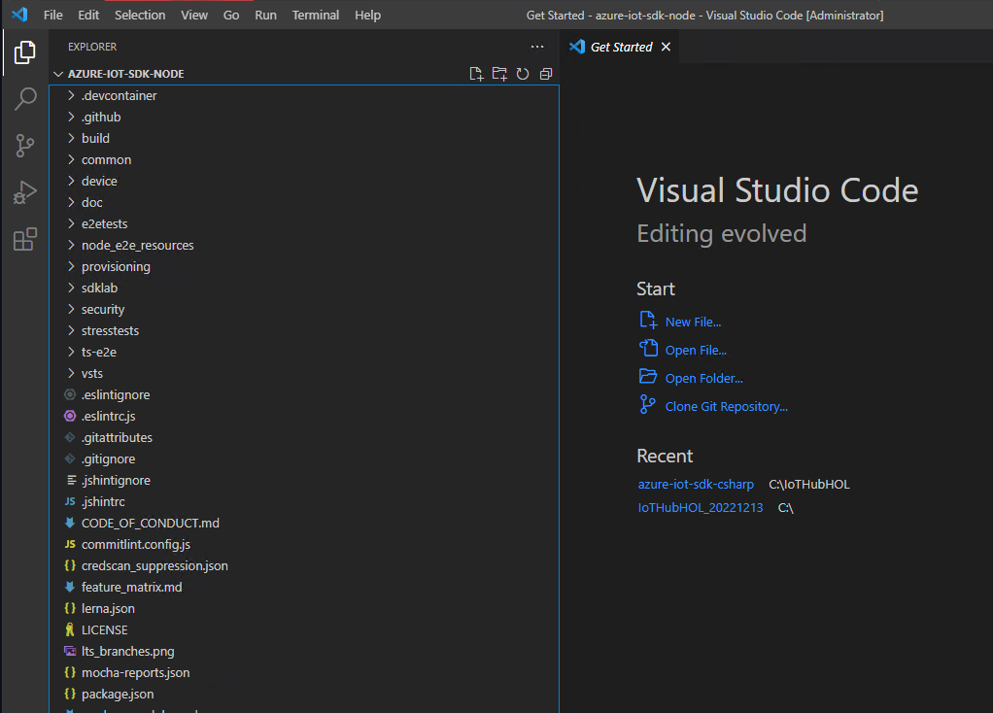
Task: Open the .gitattributes file
Action: click(x=305, y=437)
